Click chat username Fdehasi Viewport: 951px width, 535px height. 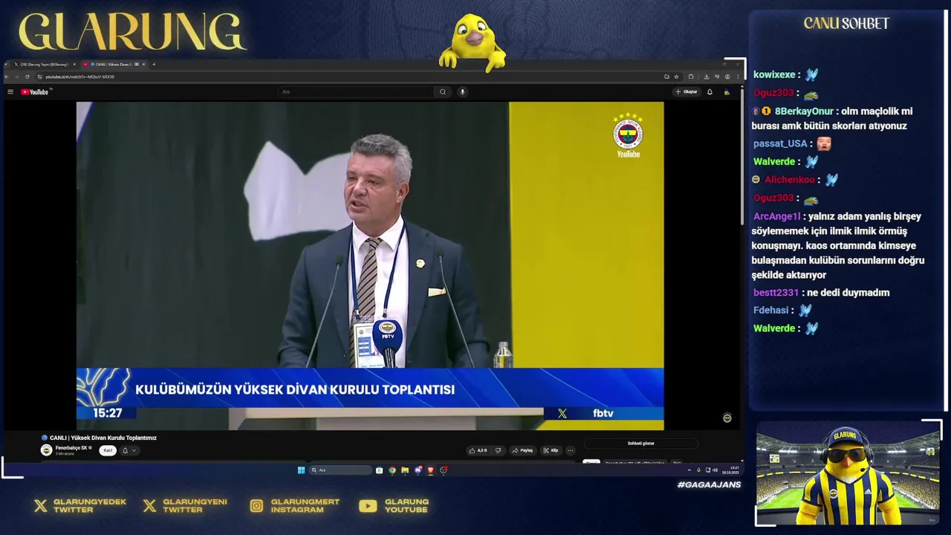pos(771,311)
